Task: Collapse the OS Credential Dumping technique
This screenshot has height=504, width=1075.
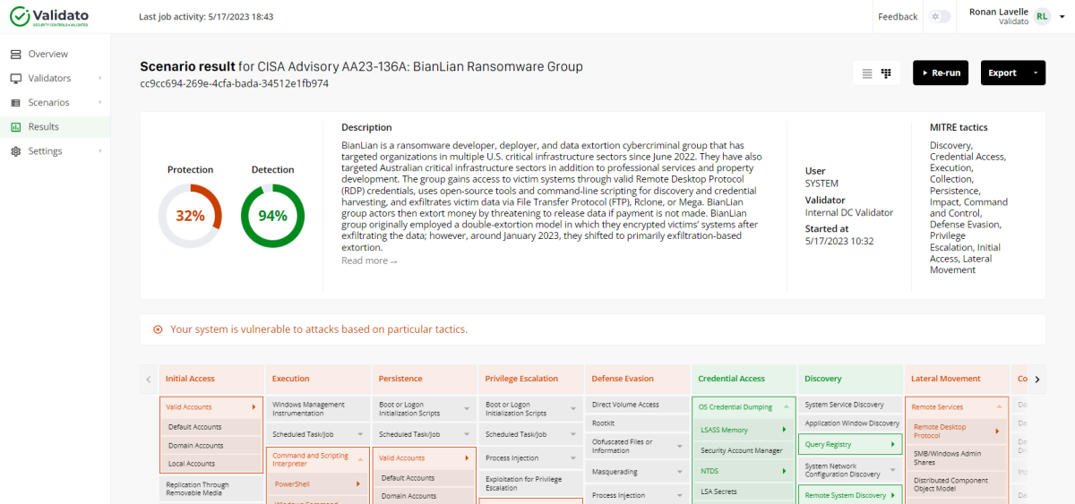Action: coord(785,407)
